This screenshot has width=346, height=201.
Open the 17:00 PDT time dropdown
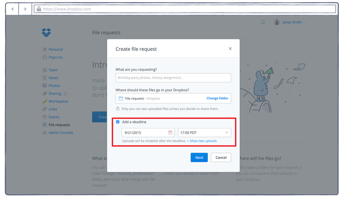tap(204, 132)
